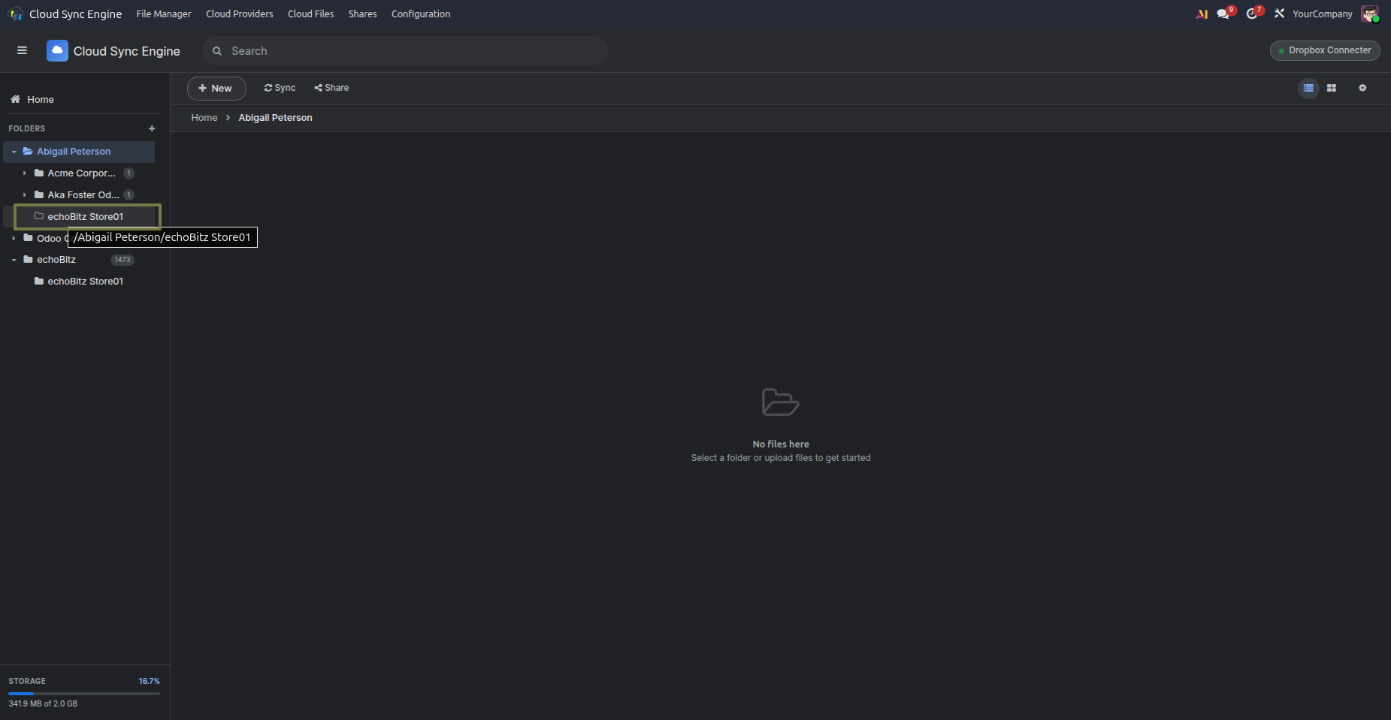Go to Home in the sidebar
1391x720 pixels.
(41, 99)
